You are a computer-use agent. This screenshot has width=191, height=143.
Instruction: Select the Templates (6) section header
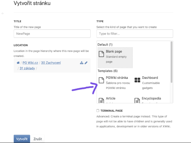coord(107,71)
